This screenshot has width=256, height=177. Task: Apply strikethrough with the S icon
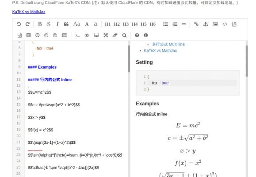coord(49,24)
